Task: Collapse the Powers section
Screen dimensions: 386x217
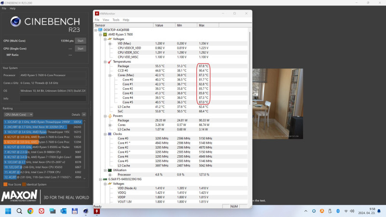Action: [x=105, y=116]
